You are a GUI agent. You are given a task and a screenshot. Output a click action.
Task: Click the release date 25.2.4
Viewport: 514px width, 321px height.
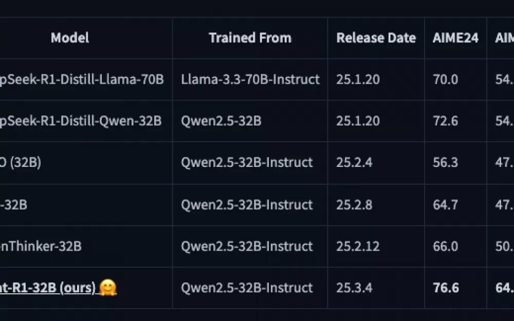coord(354,162)
